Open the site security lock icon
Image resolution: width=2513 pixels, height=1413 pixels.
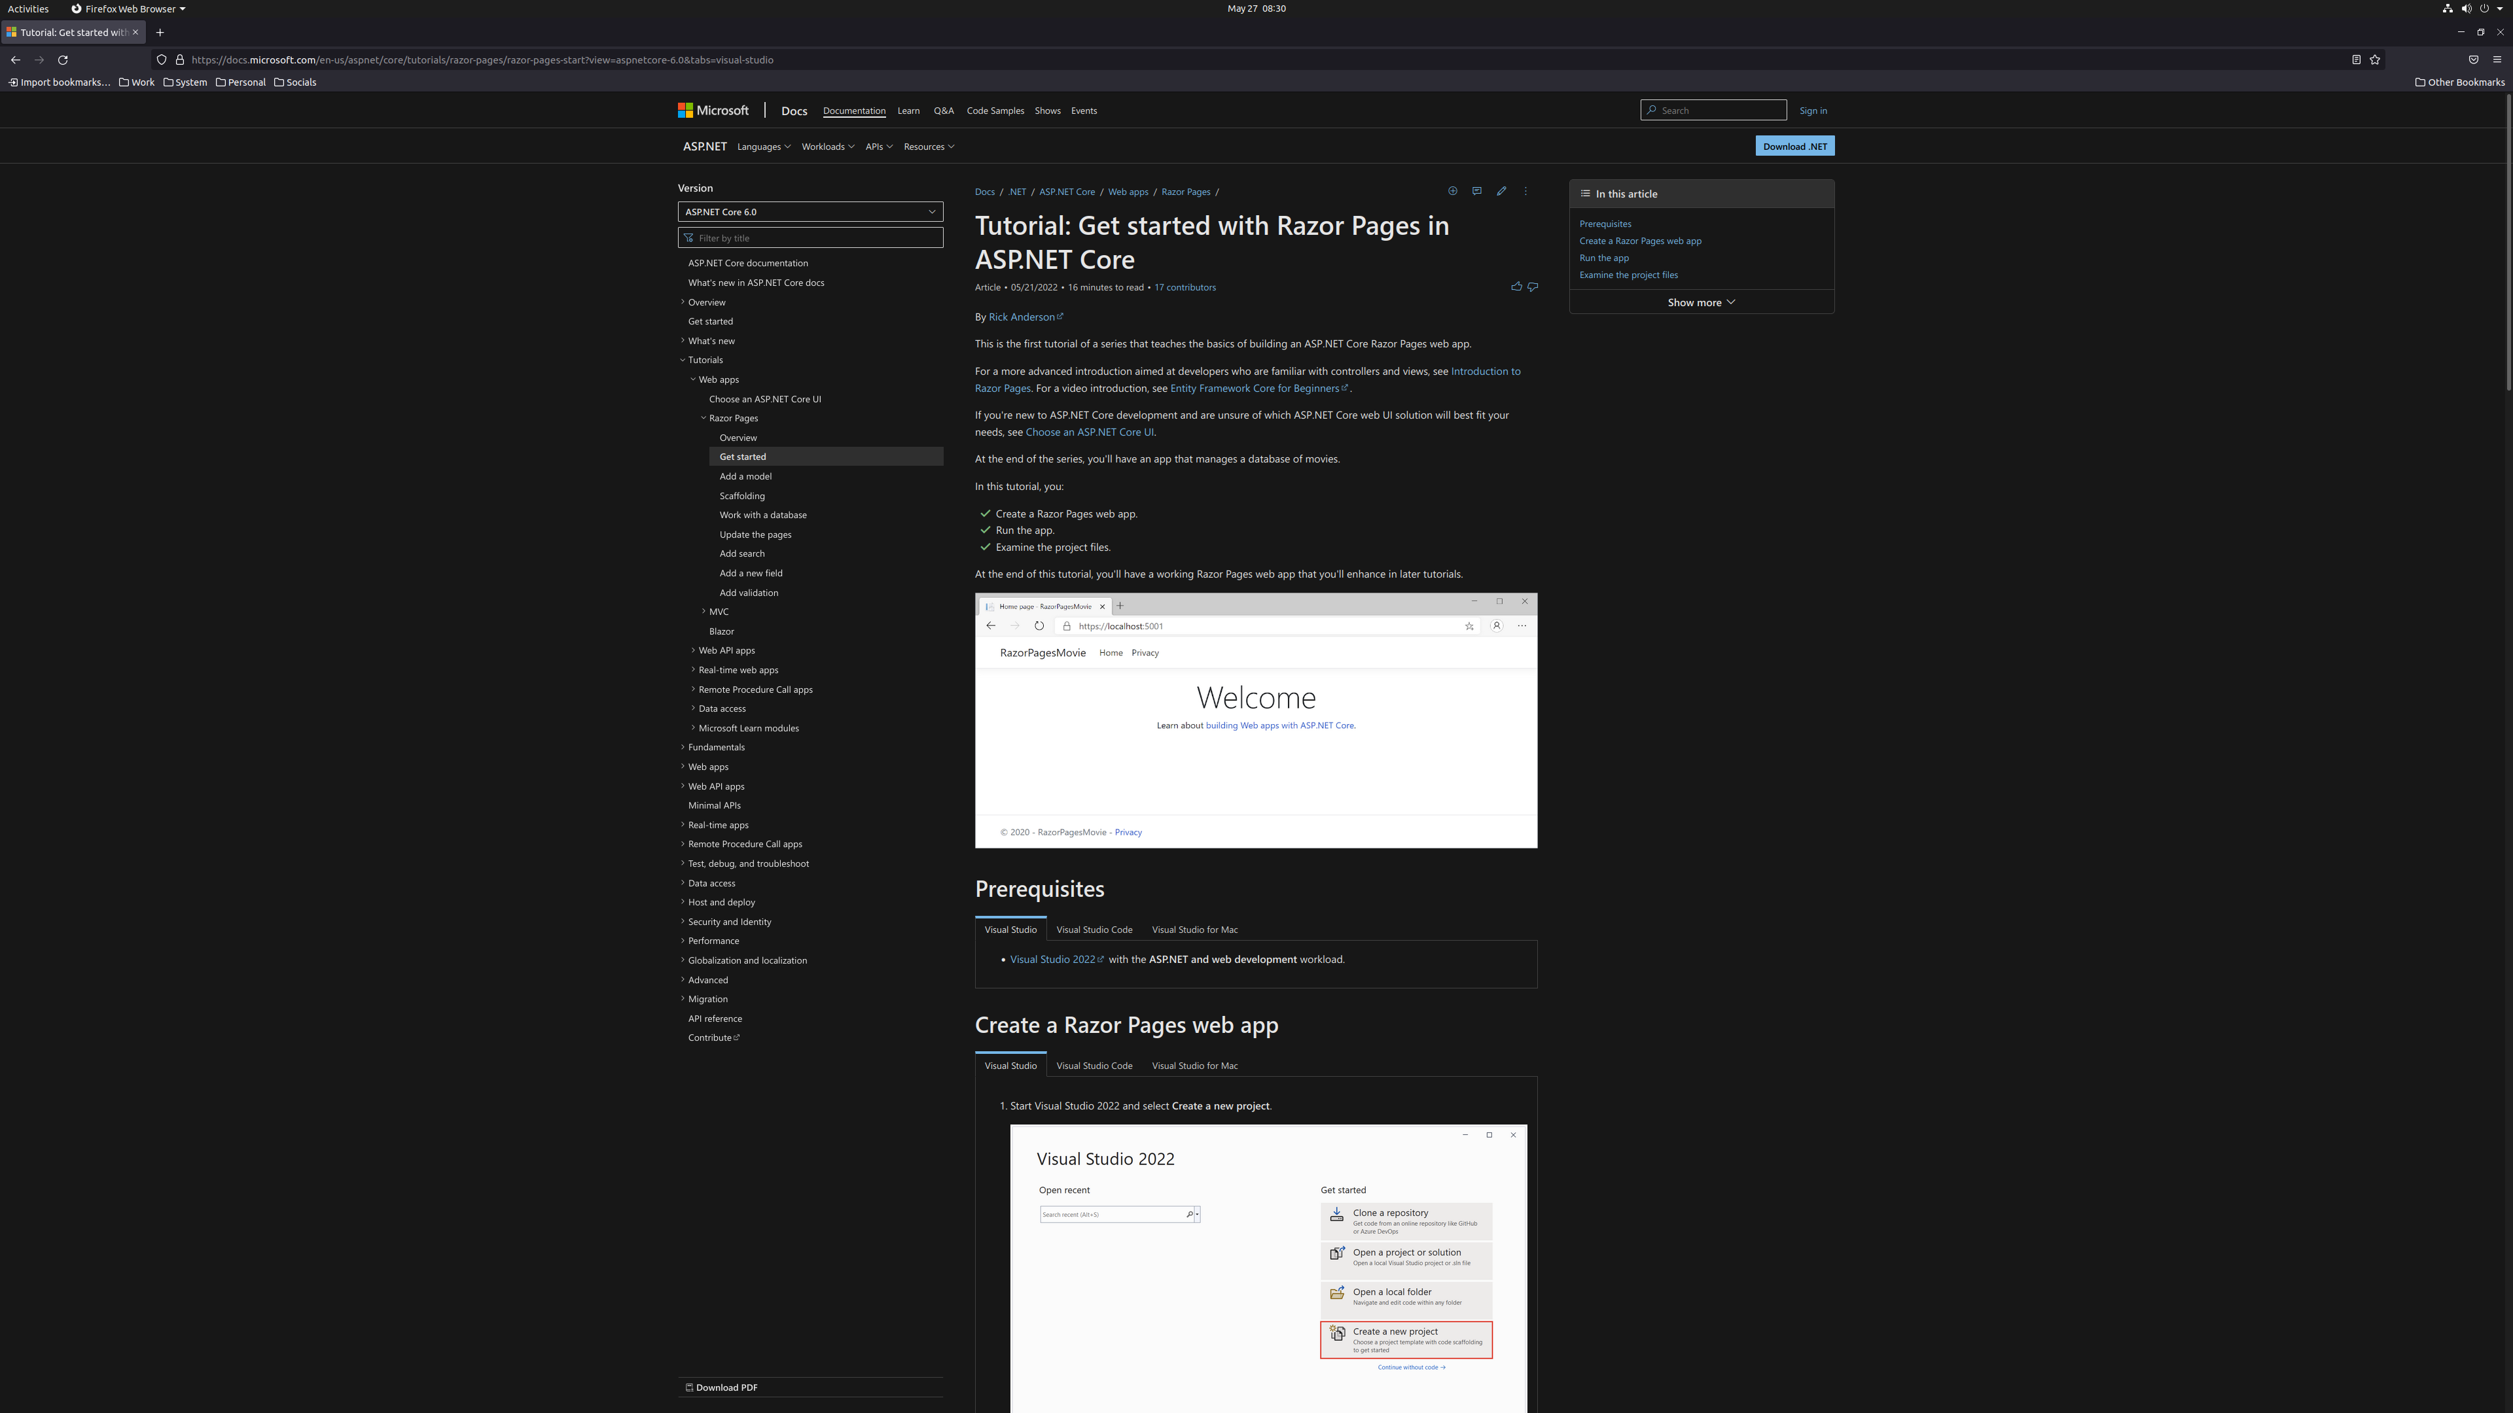click(x=179, y=60)
